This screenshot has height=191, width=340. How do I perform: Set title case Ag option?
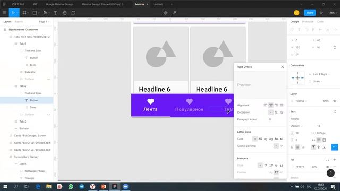tap(271, 139)
